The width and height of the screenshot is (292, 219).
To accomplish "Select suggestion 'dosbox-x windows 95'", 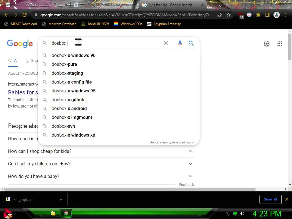I will (x=119, y=91).
